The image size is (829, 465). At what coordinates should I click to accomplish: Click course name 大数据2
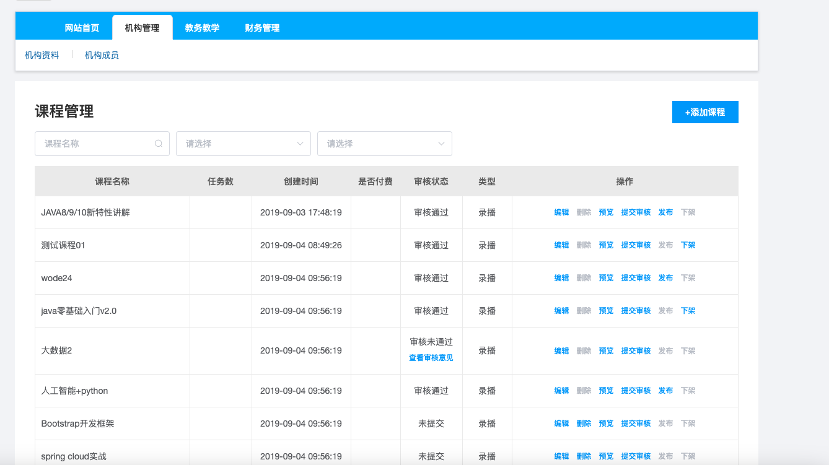56,350
